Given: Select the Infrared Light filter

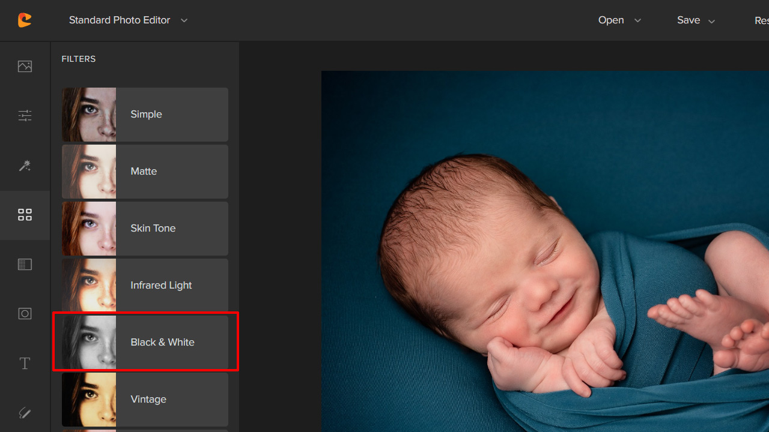Looking at the screenshot, I should tap(145, 286).
